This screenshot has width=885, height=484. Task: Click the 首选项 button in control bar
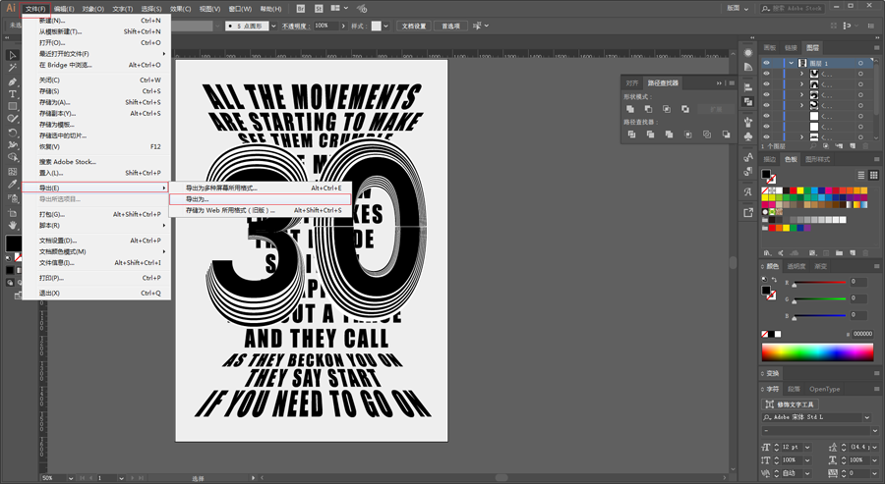tap(450, 26)
